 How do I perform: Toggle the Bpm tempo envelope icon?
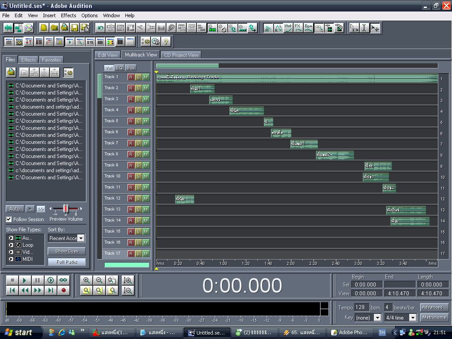click(309, 28)
